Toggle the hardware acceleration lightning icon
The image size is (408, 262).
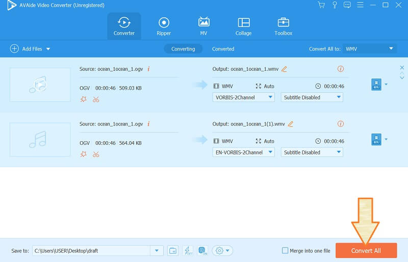tap(187, 250)
